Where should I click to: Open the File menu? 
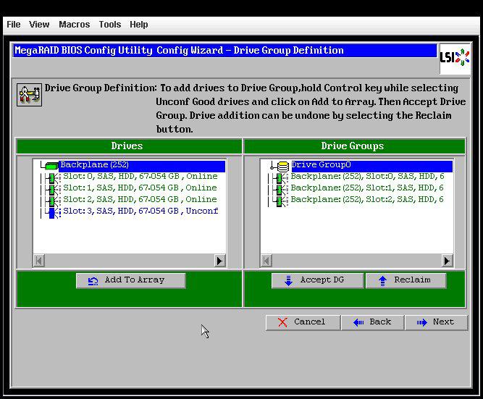coord(13,25)
